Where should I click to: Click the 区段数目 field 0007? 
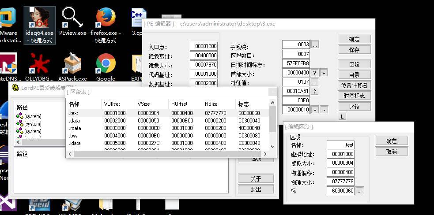296,54
